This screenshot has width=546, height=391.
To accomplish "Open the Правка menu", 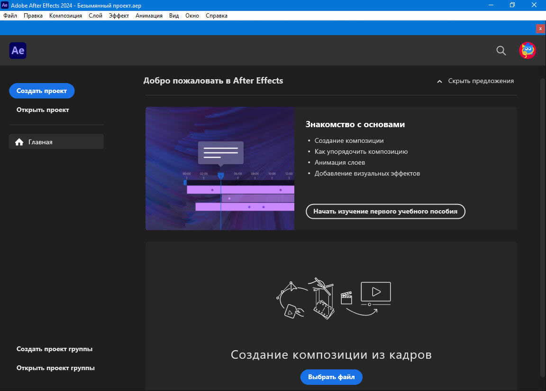I will click(x=33, y=16).
